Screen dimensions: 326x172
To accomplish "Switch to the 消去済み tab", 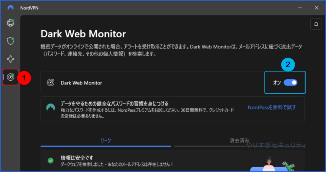I will [239, 141].
